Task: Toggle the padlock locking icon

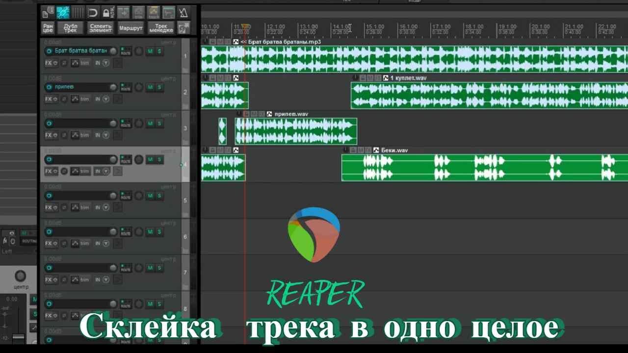Action: tap(107, 12)
